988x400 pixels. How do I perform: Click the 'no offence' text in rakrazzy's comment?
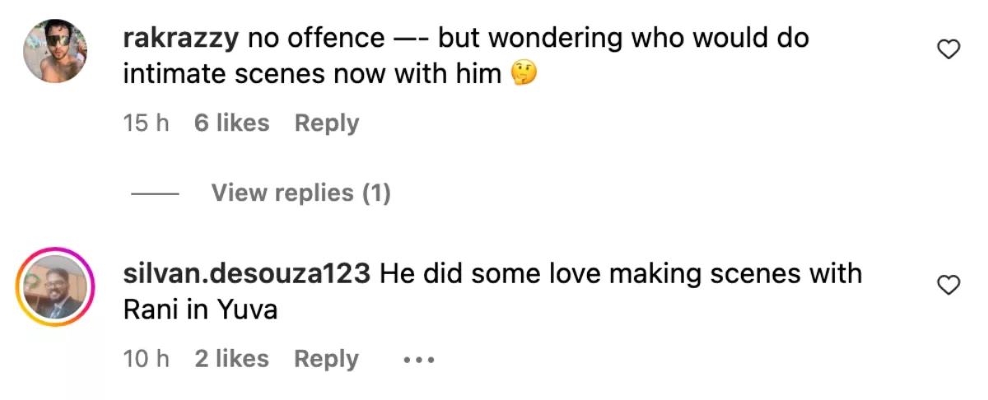point(315,38)
